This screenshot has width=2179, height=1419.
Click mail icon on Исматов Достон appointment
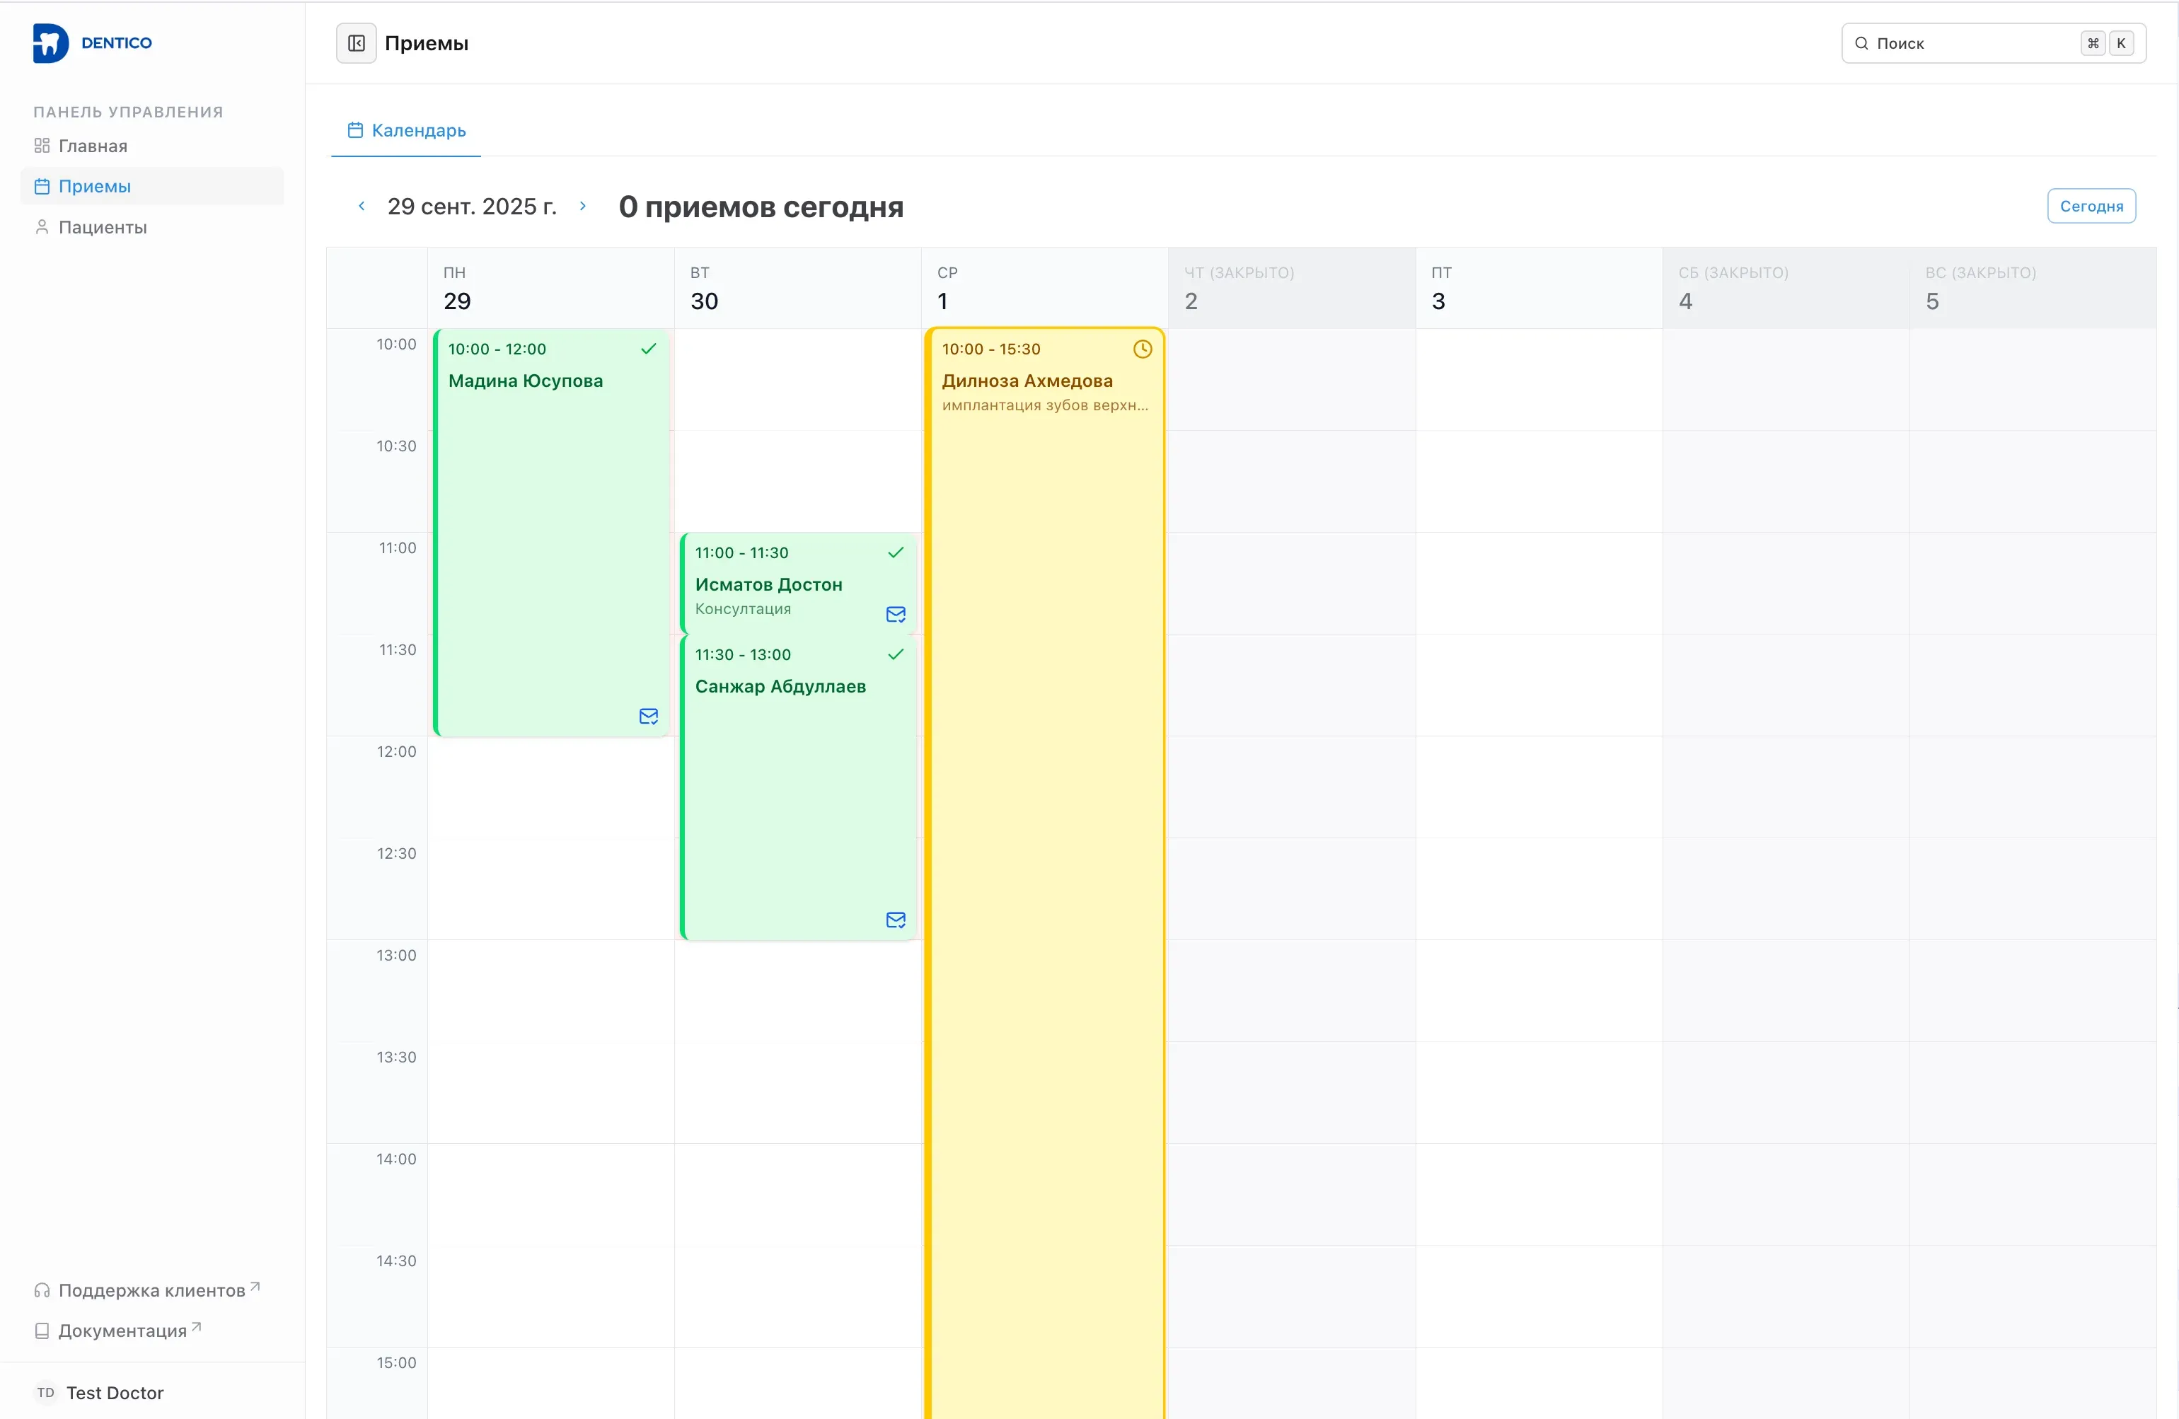coord(896,614)
